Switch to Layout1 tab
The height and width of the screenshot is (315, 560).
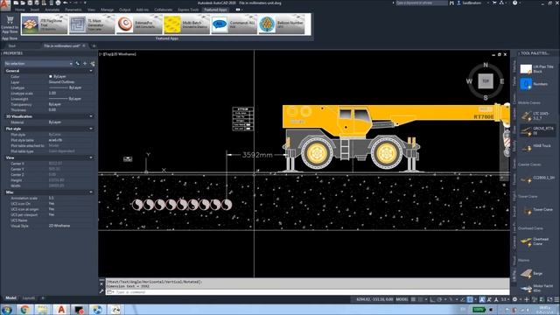[x=29, y=297]
